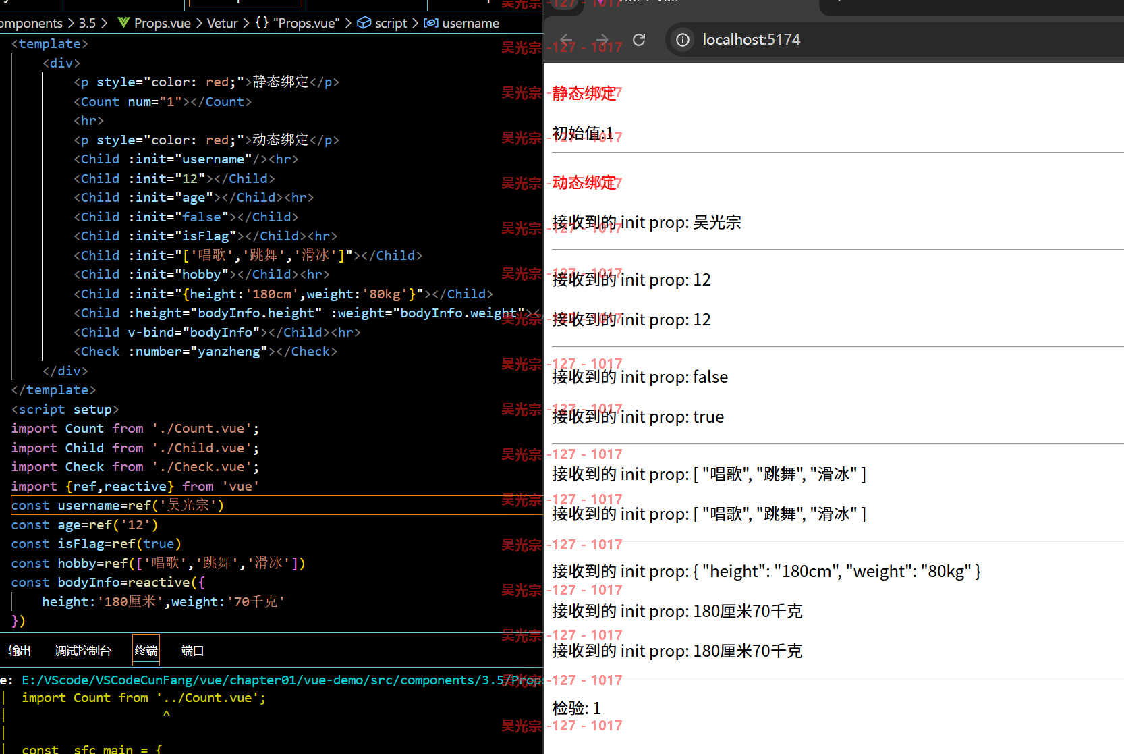The height and width of the screenshot is (754, 1124).
Task: Click the import Count from './Count.vue' line
Action: click(x=135, y=429)
